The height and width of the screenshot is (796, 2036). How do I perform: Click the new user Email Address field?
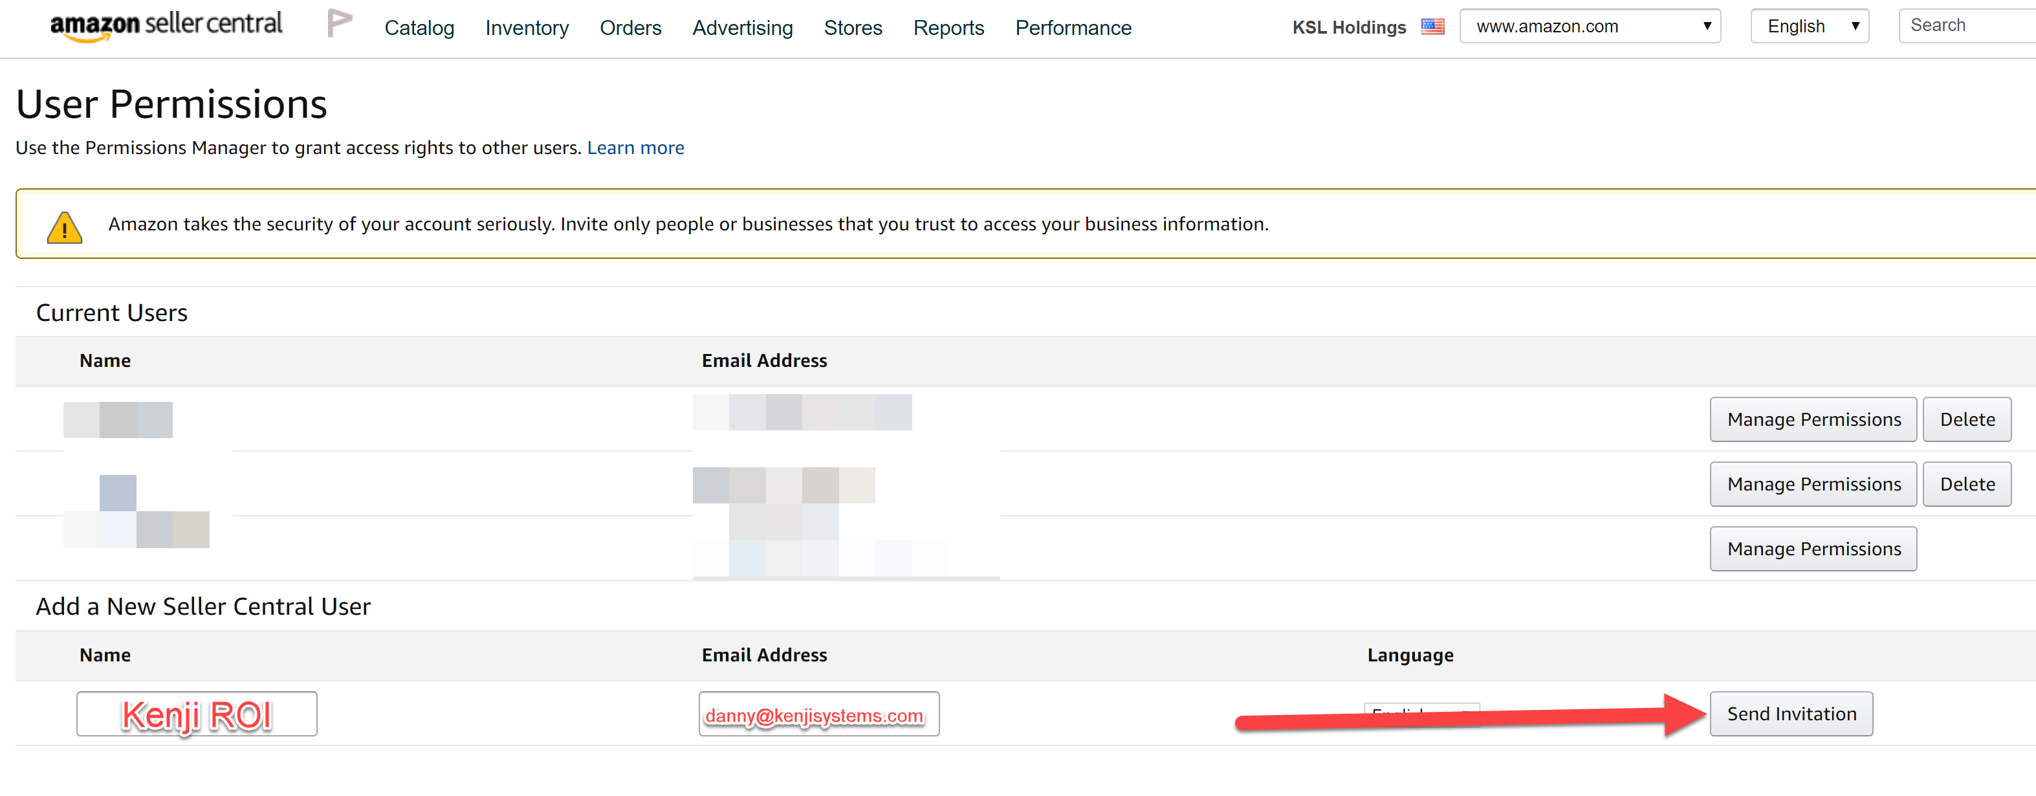(819, 714)
